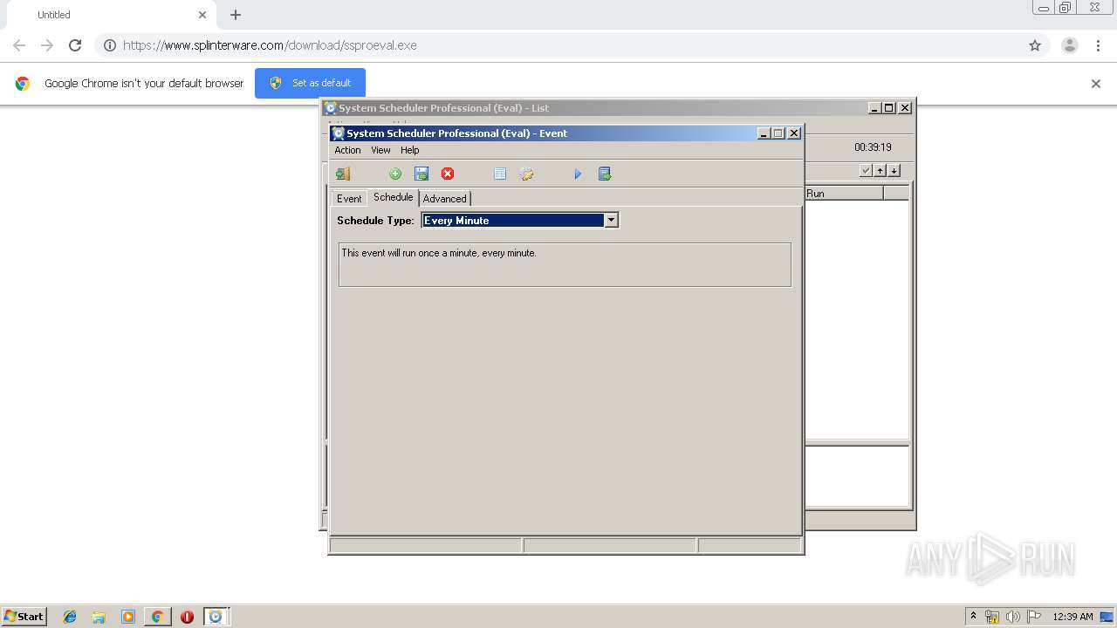The height and width of the screenshot is (628, 1117).
Task: Go forward in Chrome
Action: pos(47,45)
